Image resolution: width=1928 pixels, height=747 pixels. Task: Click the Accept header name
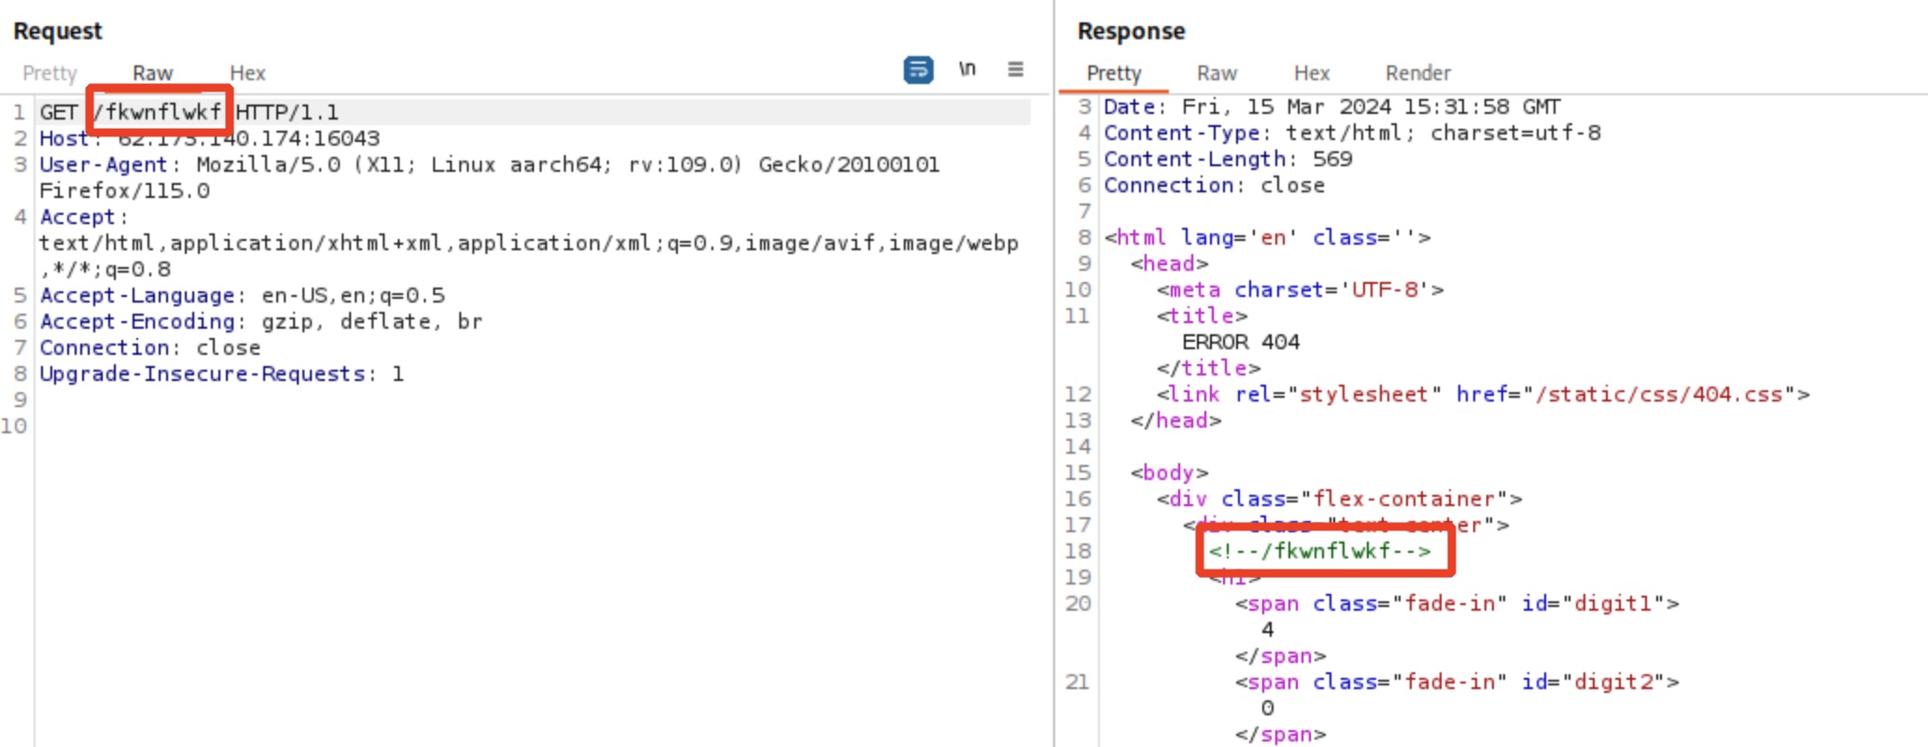point(77,217)
